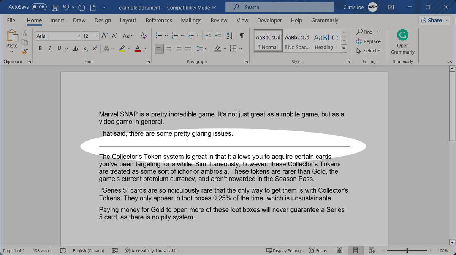Image resolution: width=456 pixels, height=255 pixels.
Task: Click the Search box in title bar
Action: click(280, 7)
